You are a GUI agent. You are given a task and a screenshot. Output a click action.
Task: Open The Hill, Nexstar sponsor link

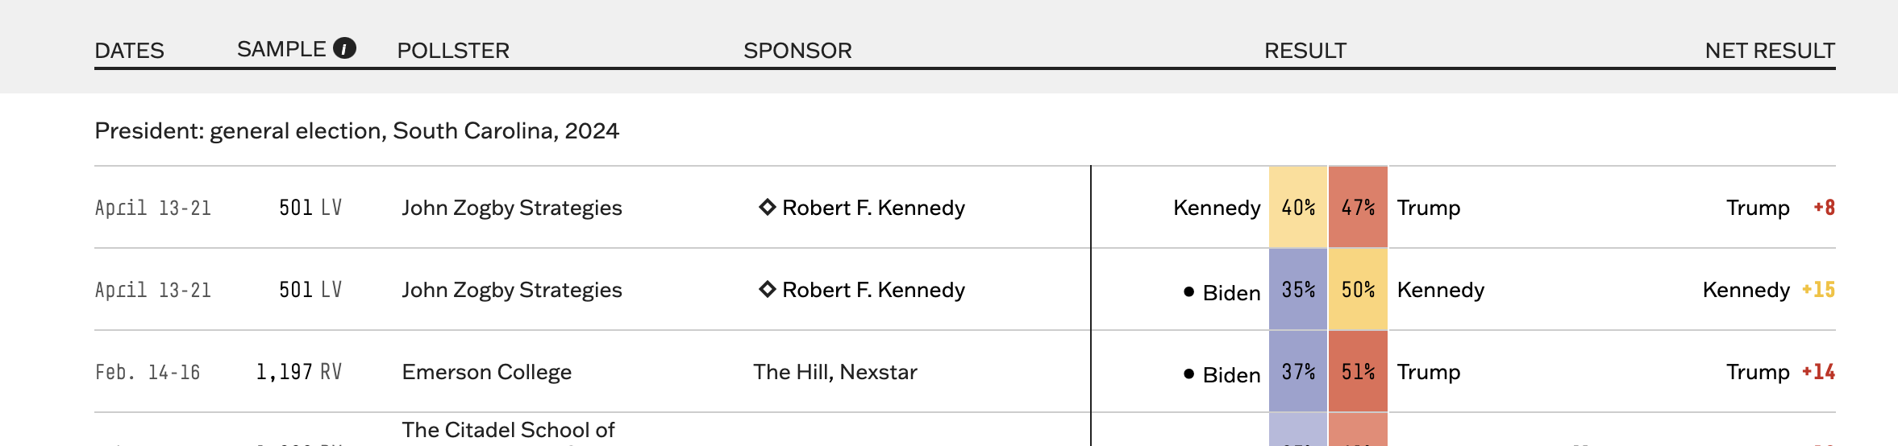pyautogui.click(x=835, y=372)
